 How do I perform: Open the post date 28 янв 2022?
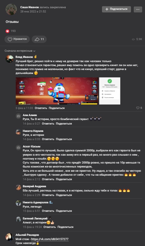(33, 12)
